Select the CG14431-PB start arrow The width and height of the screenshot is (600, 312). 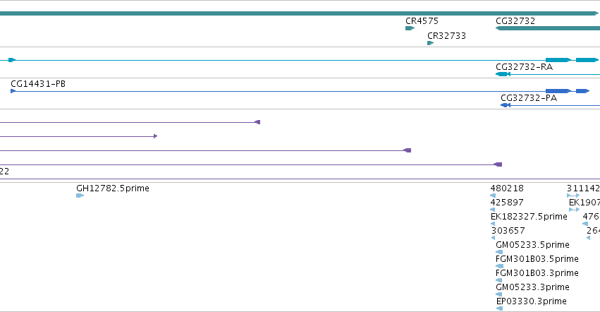13,91
